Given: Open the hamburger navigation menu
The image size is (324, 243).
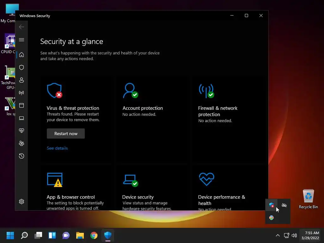Looking at the screenshot, I should tap(22, 40).
